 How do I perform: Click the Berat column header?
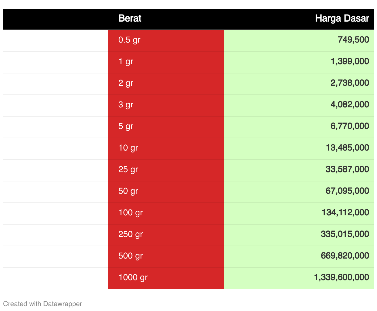130,19
